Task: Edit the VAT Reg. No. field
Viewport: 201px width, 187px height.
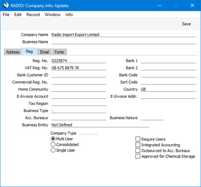Action: 79,68
